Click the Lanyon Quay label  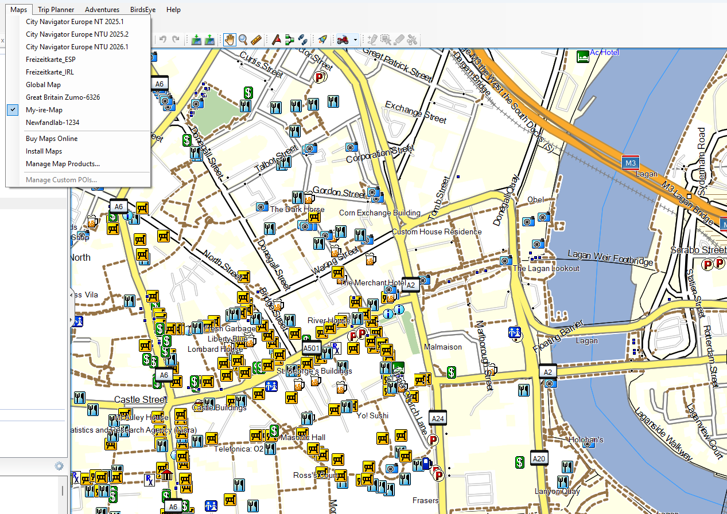coord(557,491)
